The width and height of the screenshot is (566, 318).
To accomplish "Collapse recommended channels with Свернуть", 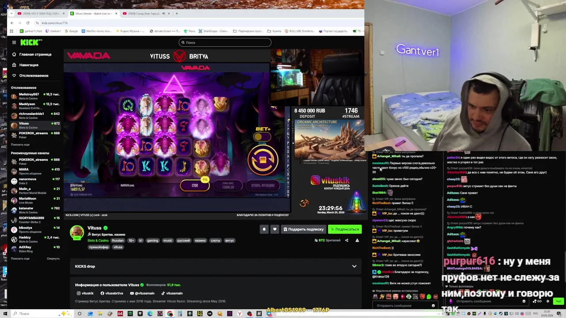I will click(53, 258).
